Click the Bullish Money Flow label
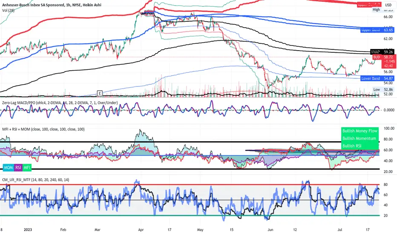Viewport: 397px width, 234px height. [360, 131]
